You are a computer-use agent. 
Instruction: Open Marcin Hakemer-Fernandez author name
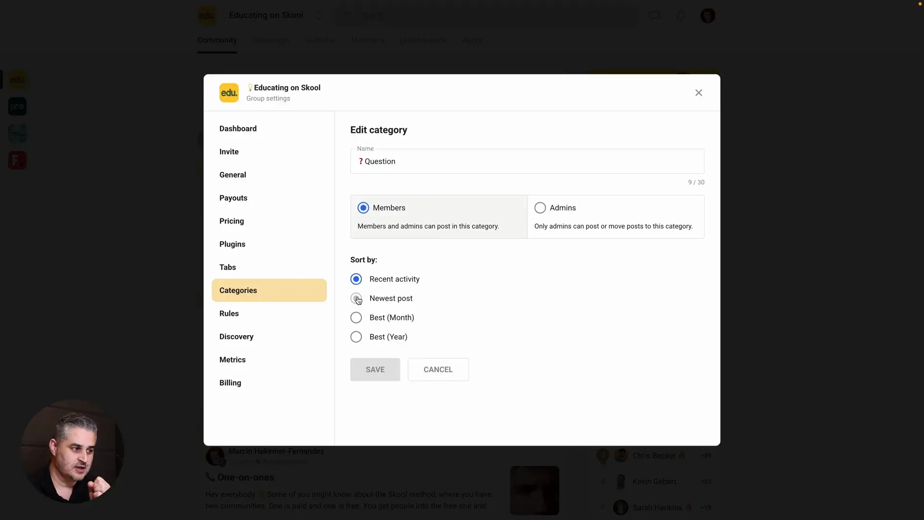point(276,451)
